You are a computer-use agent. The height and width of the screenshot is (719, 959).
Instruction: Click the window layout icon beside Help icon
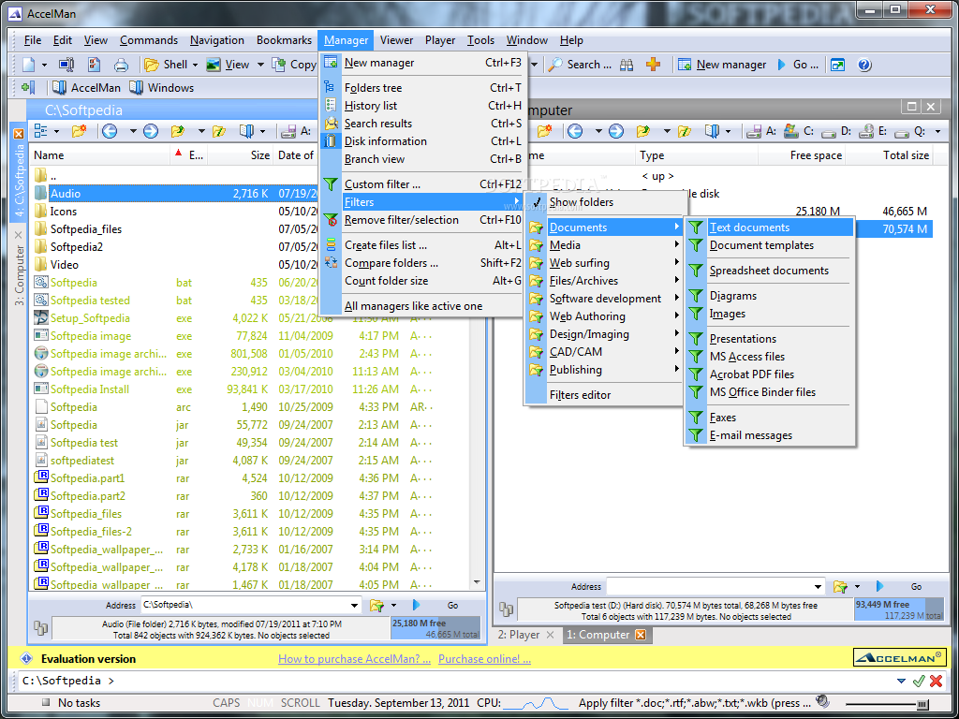837,65
